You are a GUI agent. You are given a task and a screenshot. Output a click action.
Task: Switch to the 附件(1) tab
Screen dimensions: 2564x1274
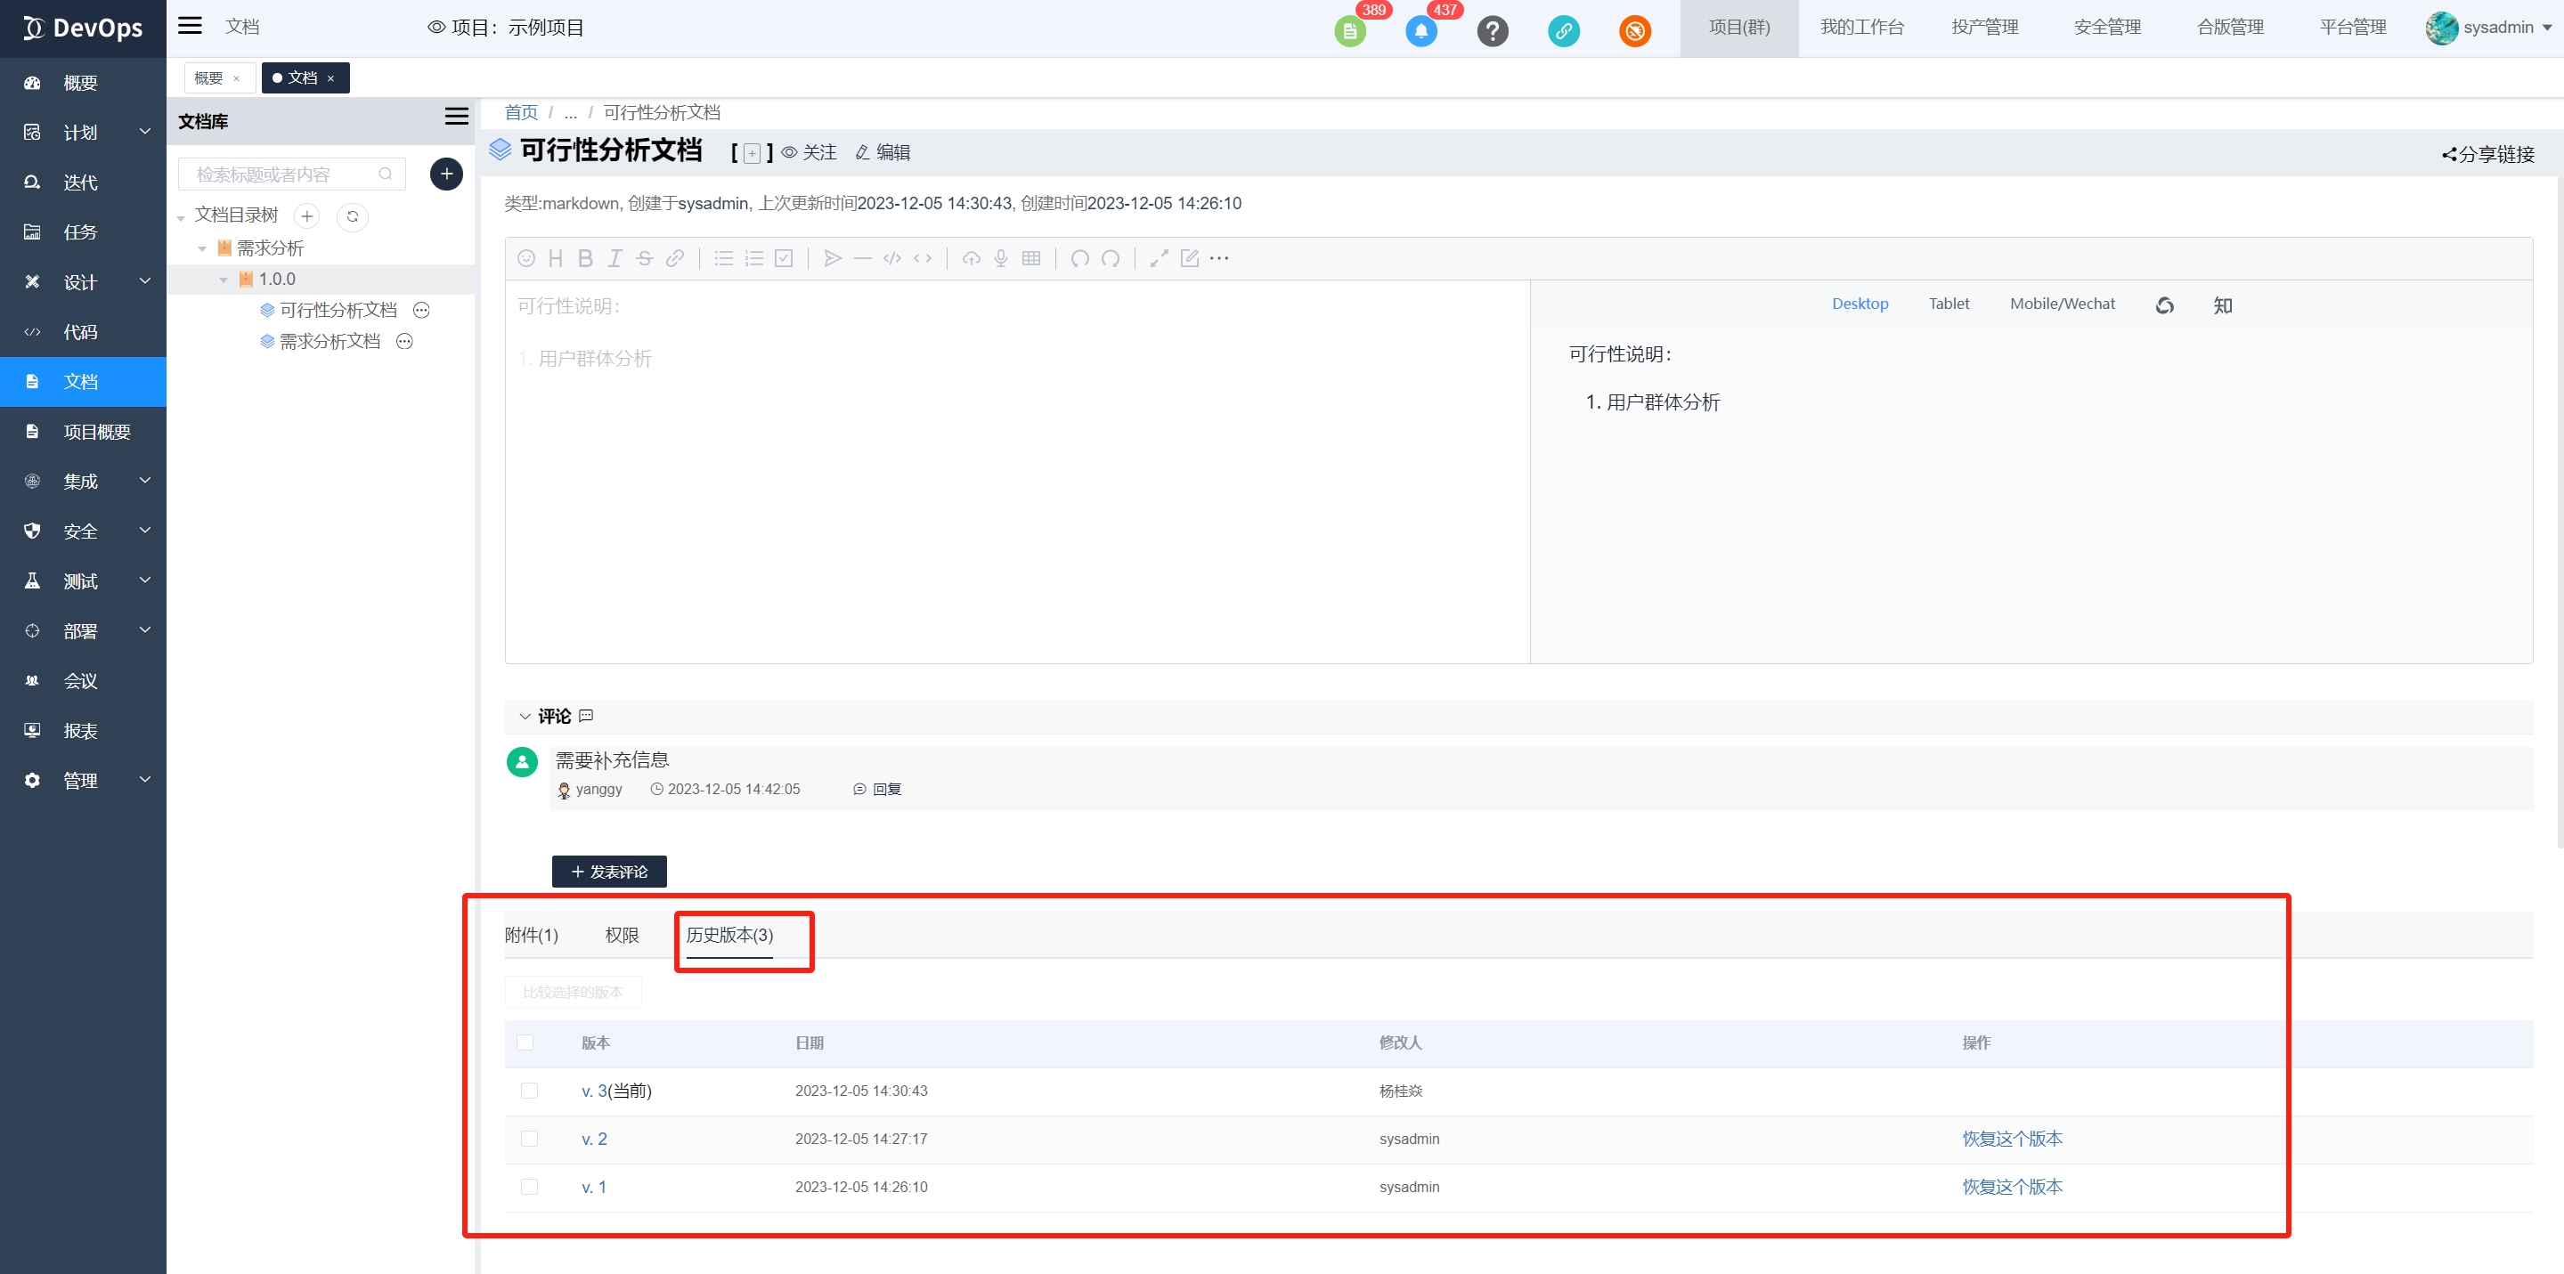point(532,935)
